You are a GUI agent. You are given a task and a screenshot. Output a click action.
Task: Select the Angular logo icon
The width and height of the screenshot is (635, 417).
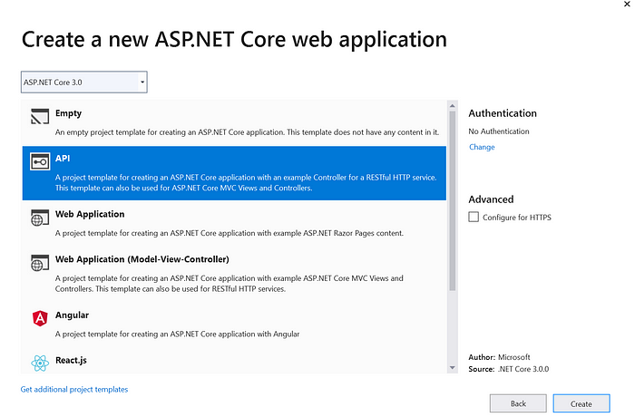tap(40, 318)
